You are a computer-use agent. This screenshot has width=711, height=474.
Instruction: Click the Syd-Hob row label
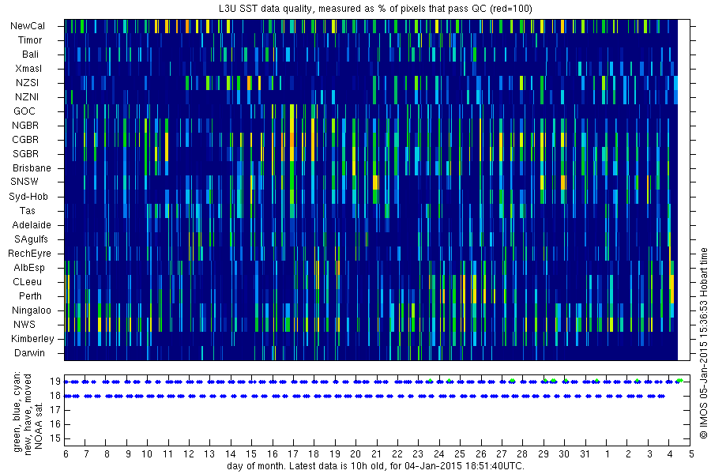pos(28,197)
